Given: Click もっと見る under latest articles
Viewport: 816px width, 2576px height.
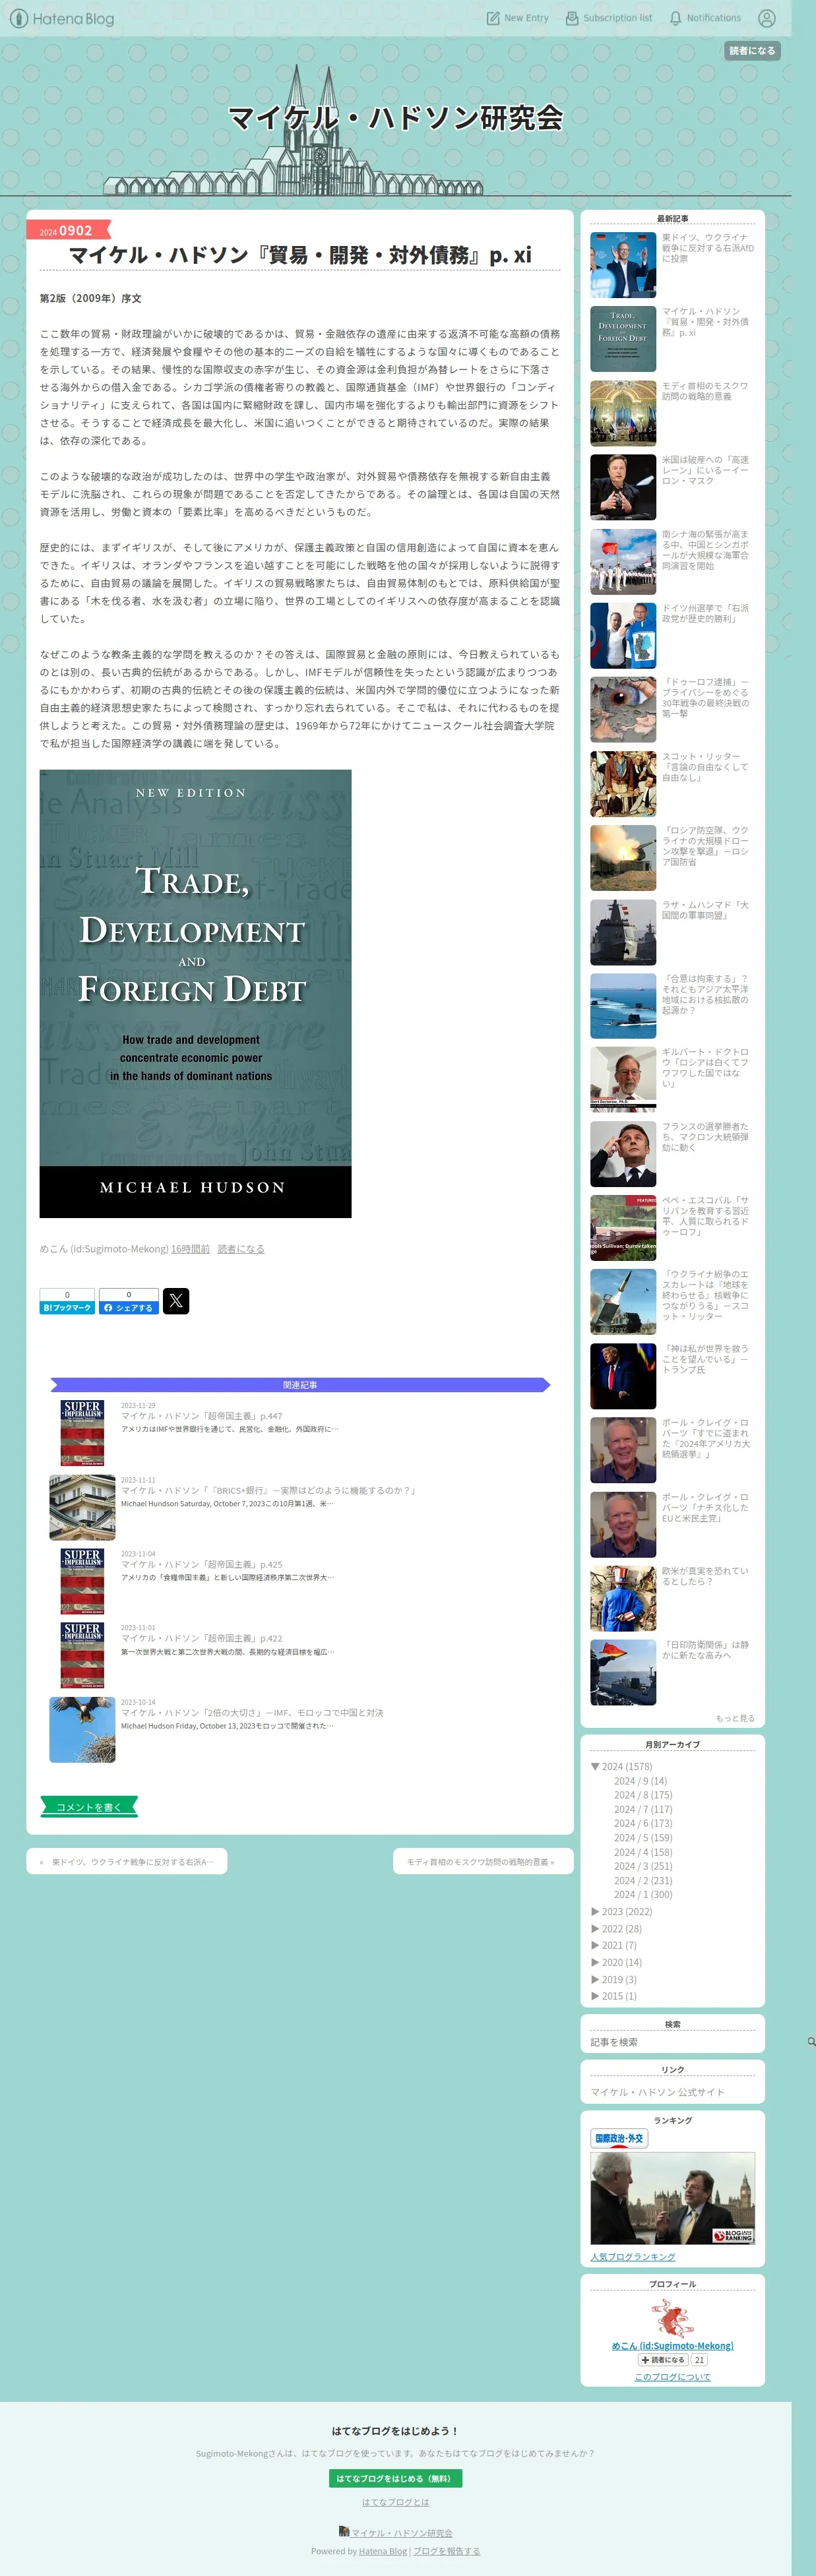Looking at the screenshot, I should click(735, 1718).
